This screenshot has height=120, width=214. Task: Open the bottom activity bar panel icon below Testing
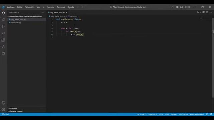[x=3, y=53]
